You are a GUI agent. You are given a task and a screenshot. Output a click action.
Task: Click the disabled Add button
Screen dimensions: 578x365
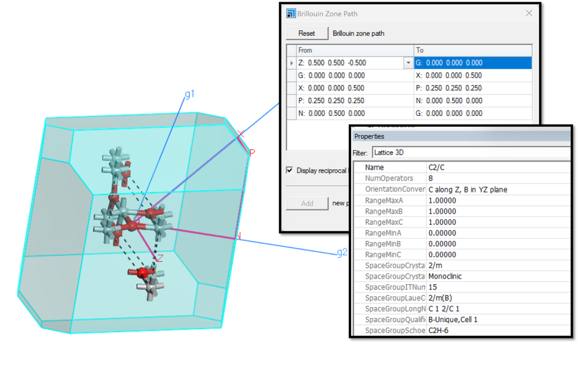[307, 204]
